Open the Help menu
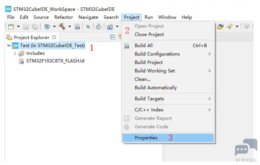This screenshot has height=165, width=260. (x=187, y=17)
